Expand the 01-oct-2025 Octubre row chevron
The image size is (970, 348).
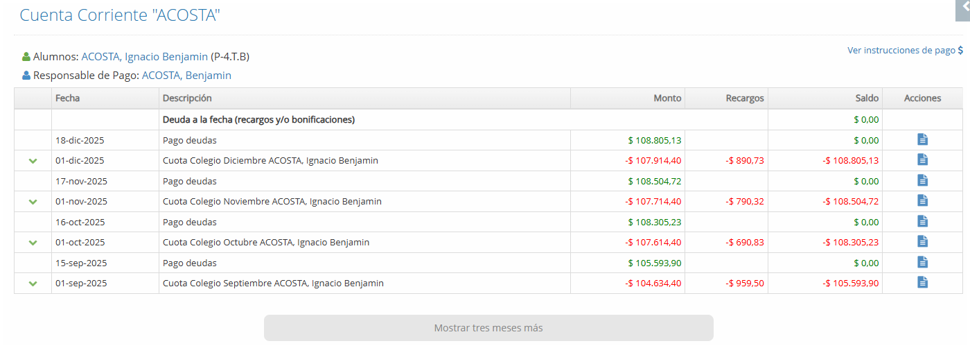pos(33,243)
